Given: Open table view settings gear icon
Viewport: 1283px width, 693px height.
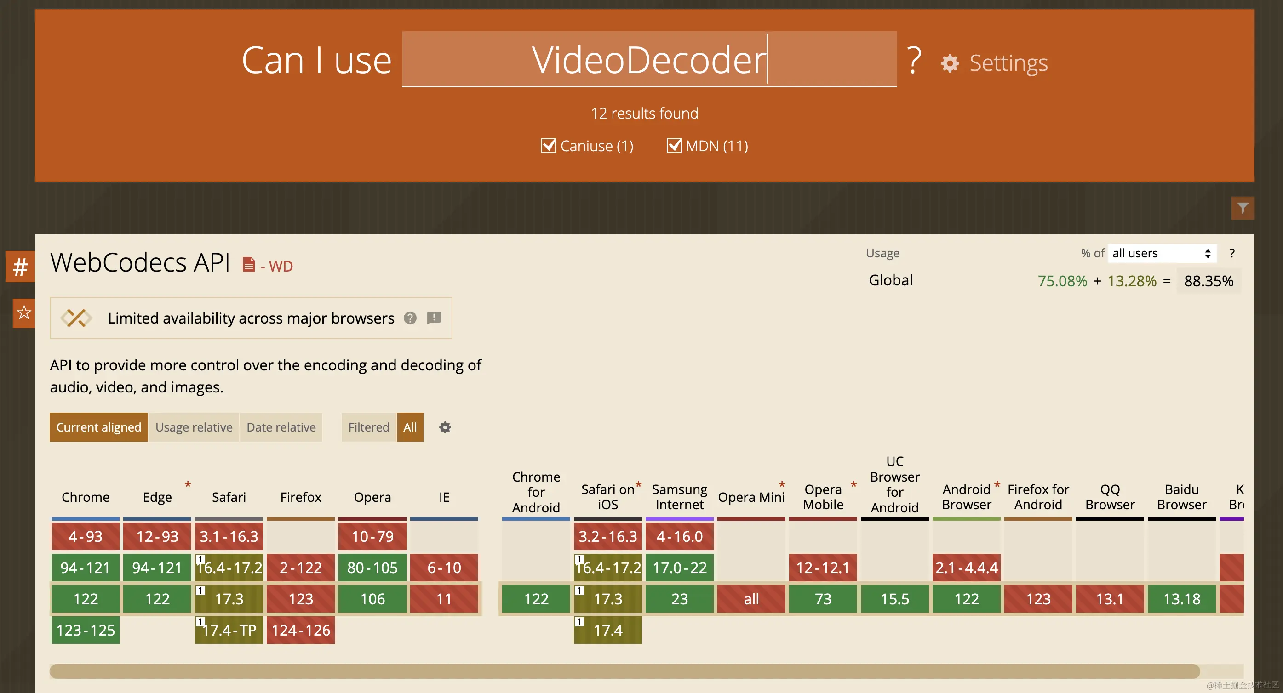Looking at the screenshot, I should click(445, 427).
